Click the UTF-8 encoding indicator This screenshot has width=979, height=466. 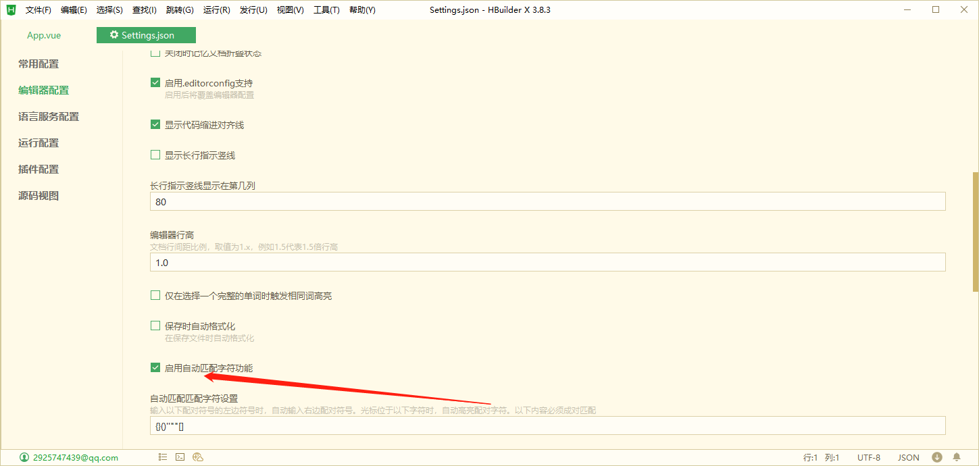pyautogui.click(x=868, y=457)
